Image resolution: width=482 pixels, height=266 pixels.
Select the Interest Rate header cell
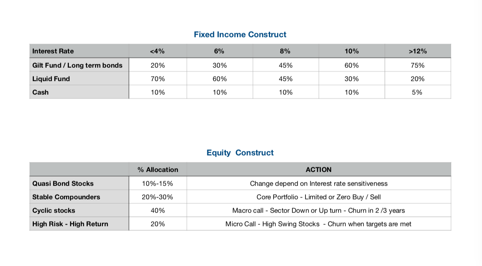(x=53, y=51)
